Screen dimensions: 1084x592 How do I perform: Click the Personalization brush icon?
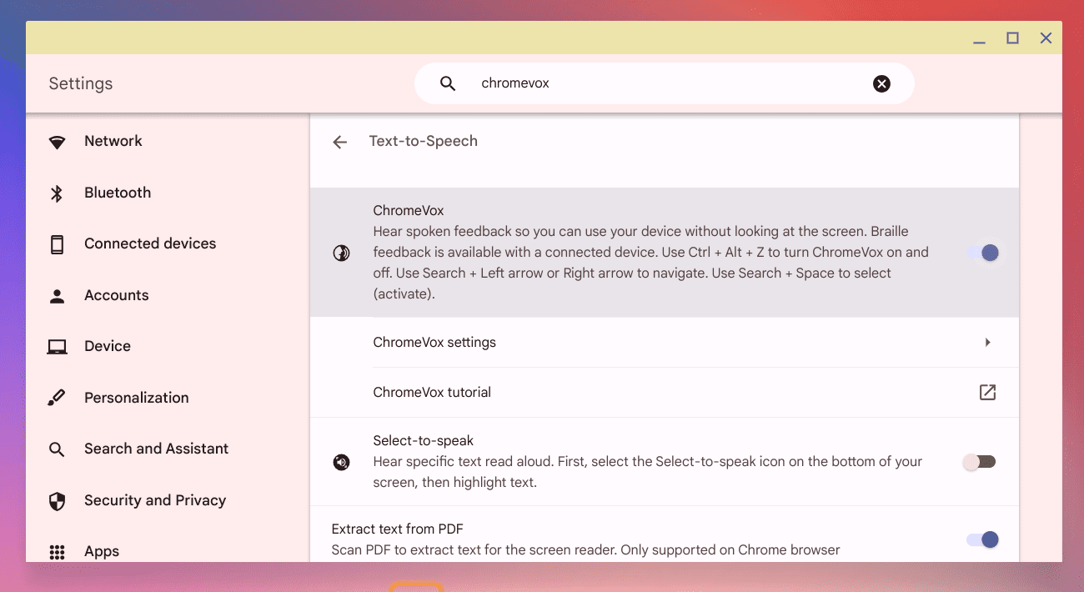[x=57, y=399]
